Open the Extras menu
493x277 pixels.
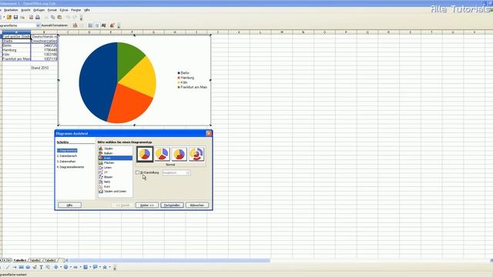pos(64,10)
